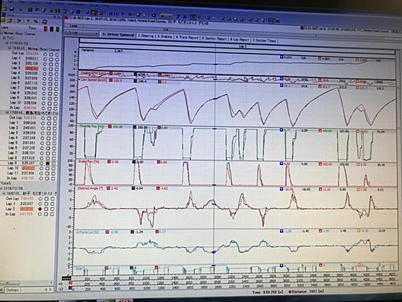
Task: Click the blue circle icon in the top toolbar
Action: (78, 12)
